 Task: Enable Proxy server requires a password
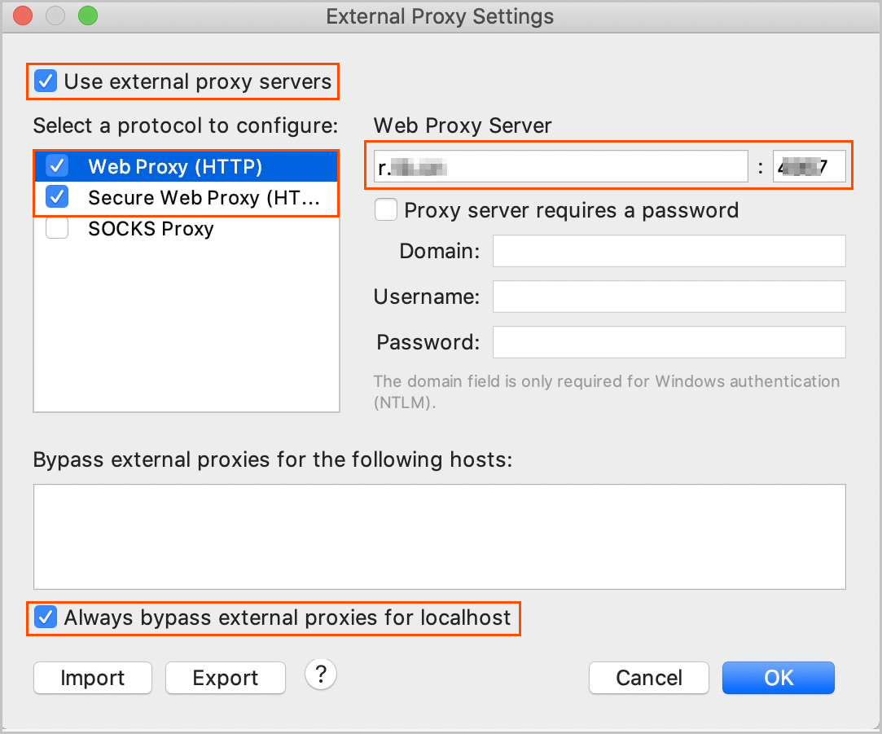(386, 209)
